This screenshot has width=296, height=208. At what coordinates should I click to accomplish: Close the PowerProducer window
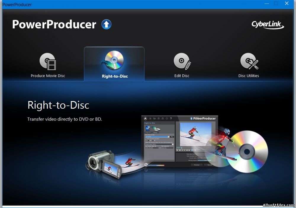(x=287, y=3)
